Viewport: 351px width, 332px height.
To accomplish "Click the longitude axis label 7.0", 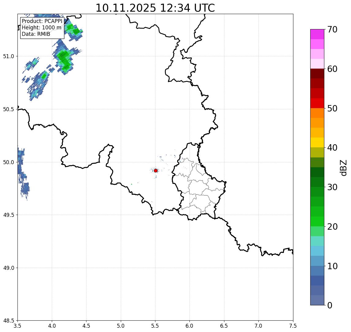I will coord(258,326).
